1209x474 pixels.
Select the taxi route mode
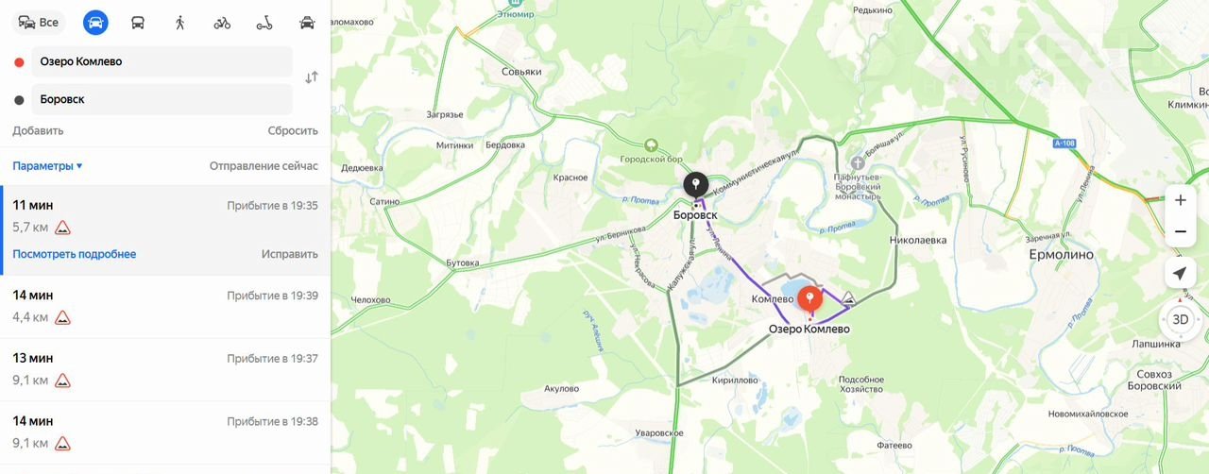307,23
